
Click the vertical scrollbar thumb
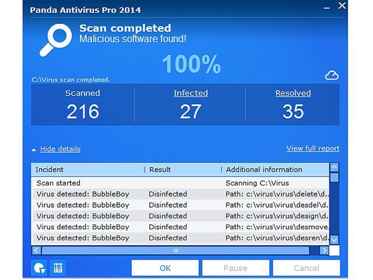[335, 177]
